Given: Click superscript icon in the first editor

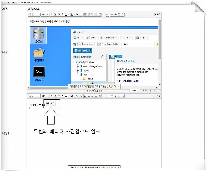Looking at the screenshot, I should 77,15.
